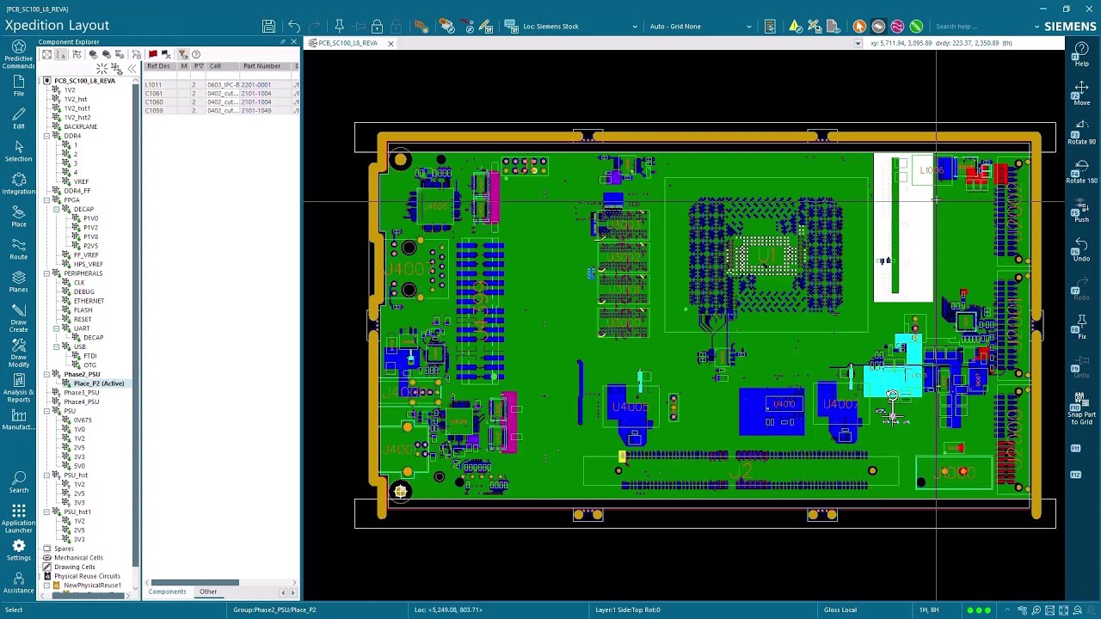Screen dimensions: 1101x619
Task: Open Predictive Commands in the left sidebar
Action: click(x=18, y=55)
